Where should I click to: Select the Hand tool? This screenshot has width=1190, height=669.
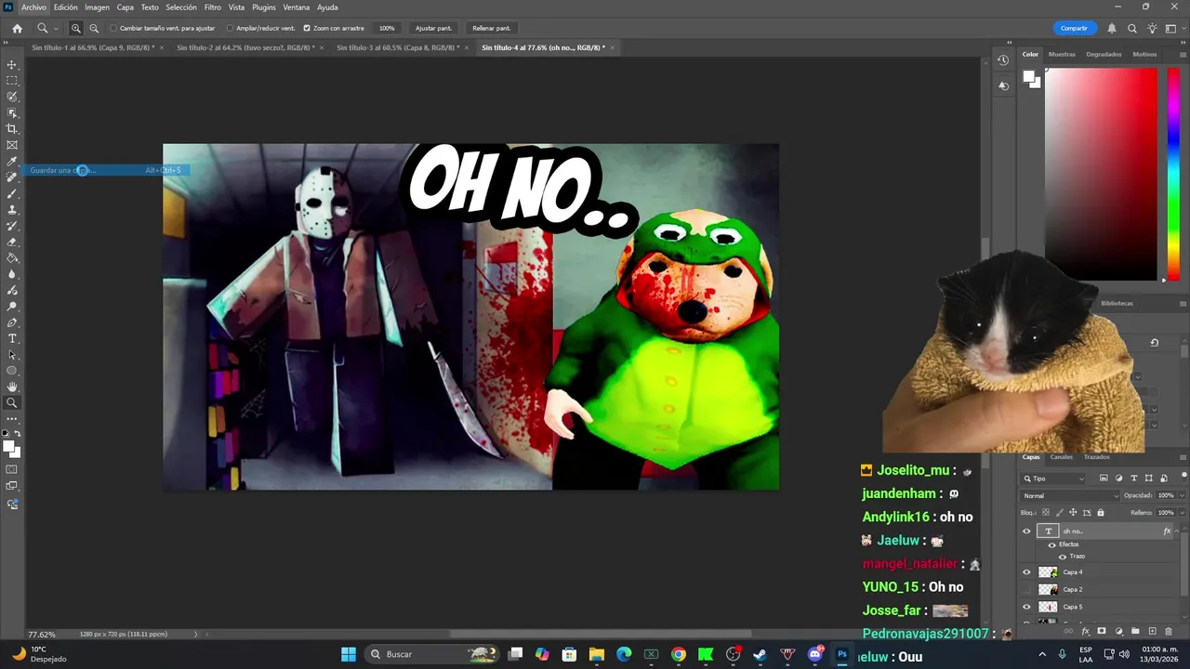12,387
